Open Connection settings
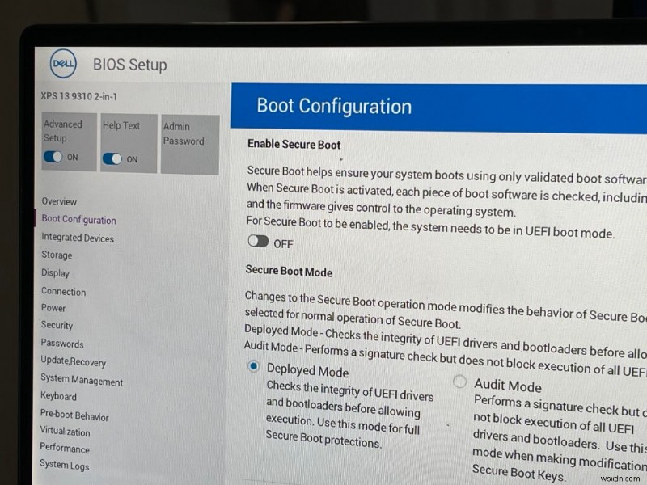The width and height of the screenshot is (647, 485). point(63,291)
